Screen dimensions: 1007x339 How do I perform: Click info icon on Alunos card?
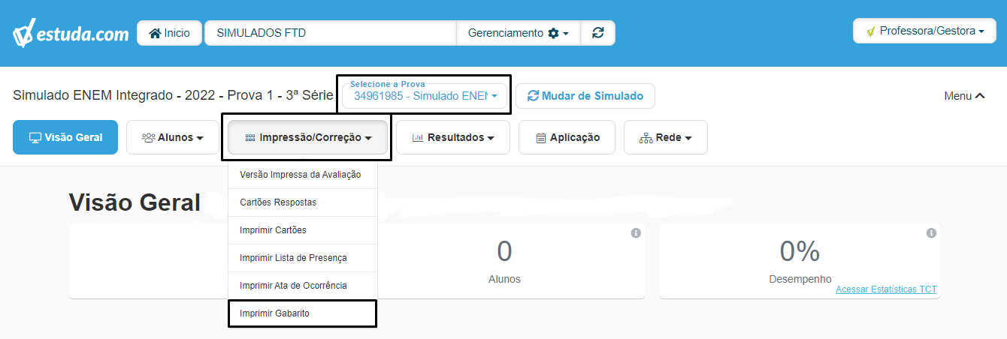pyautogui.click(x=636, y=233)
